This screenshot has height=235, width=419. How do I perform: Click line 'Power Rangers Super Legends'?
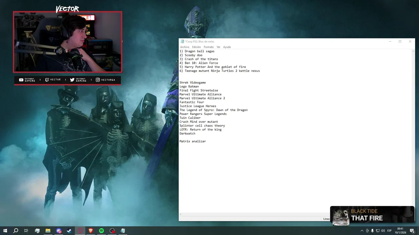[203, 114]
